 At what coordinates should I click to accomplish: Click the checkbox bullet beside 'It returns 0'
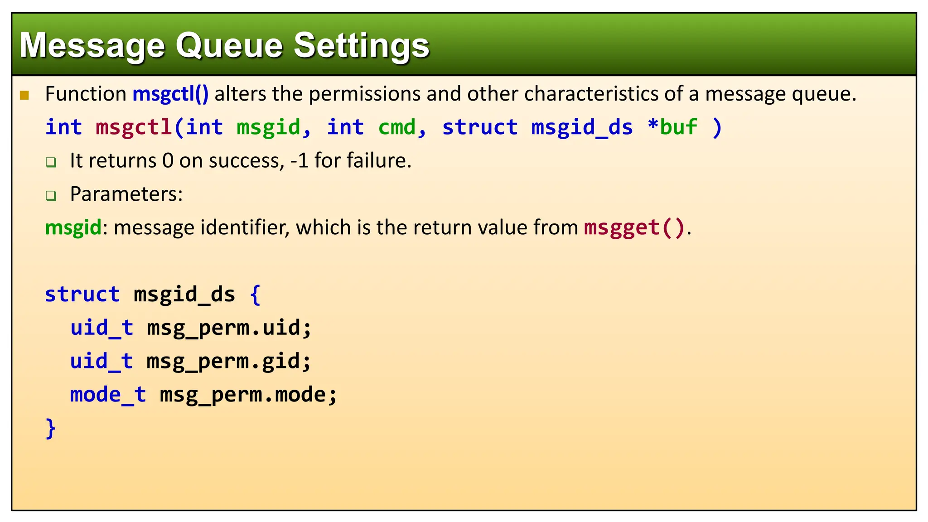51,162
